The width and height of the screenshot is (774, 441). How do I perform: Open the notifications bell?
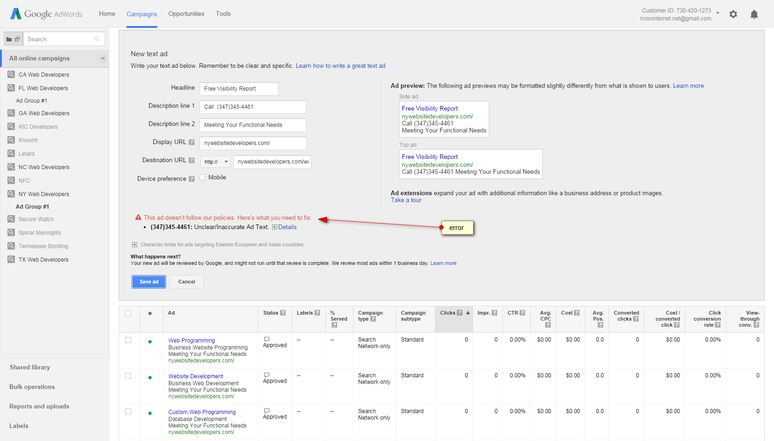(x=754, y=14)
